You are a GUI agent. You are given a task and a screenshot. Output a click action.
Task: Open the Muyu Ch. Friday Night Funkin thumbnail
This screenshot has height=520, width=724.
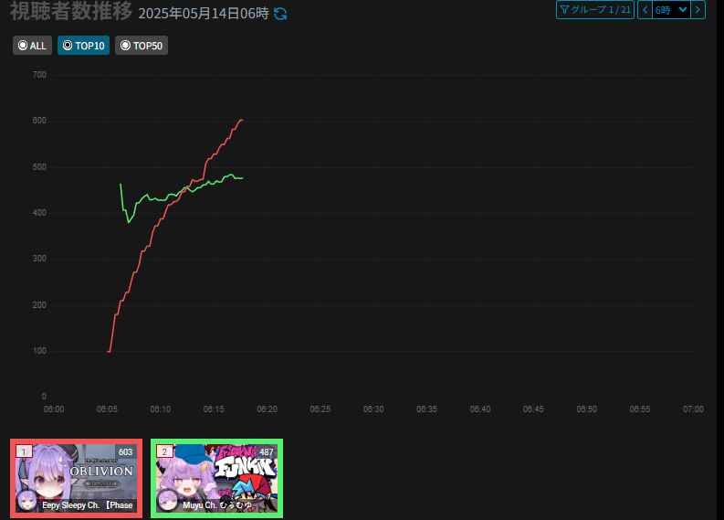(x=216, y=478)
